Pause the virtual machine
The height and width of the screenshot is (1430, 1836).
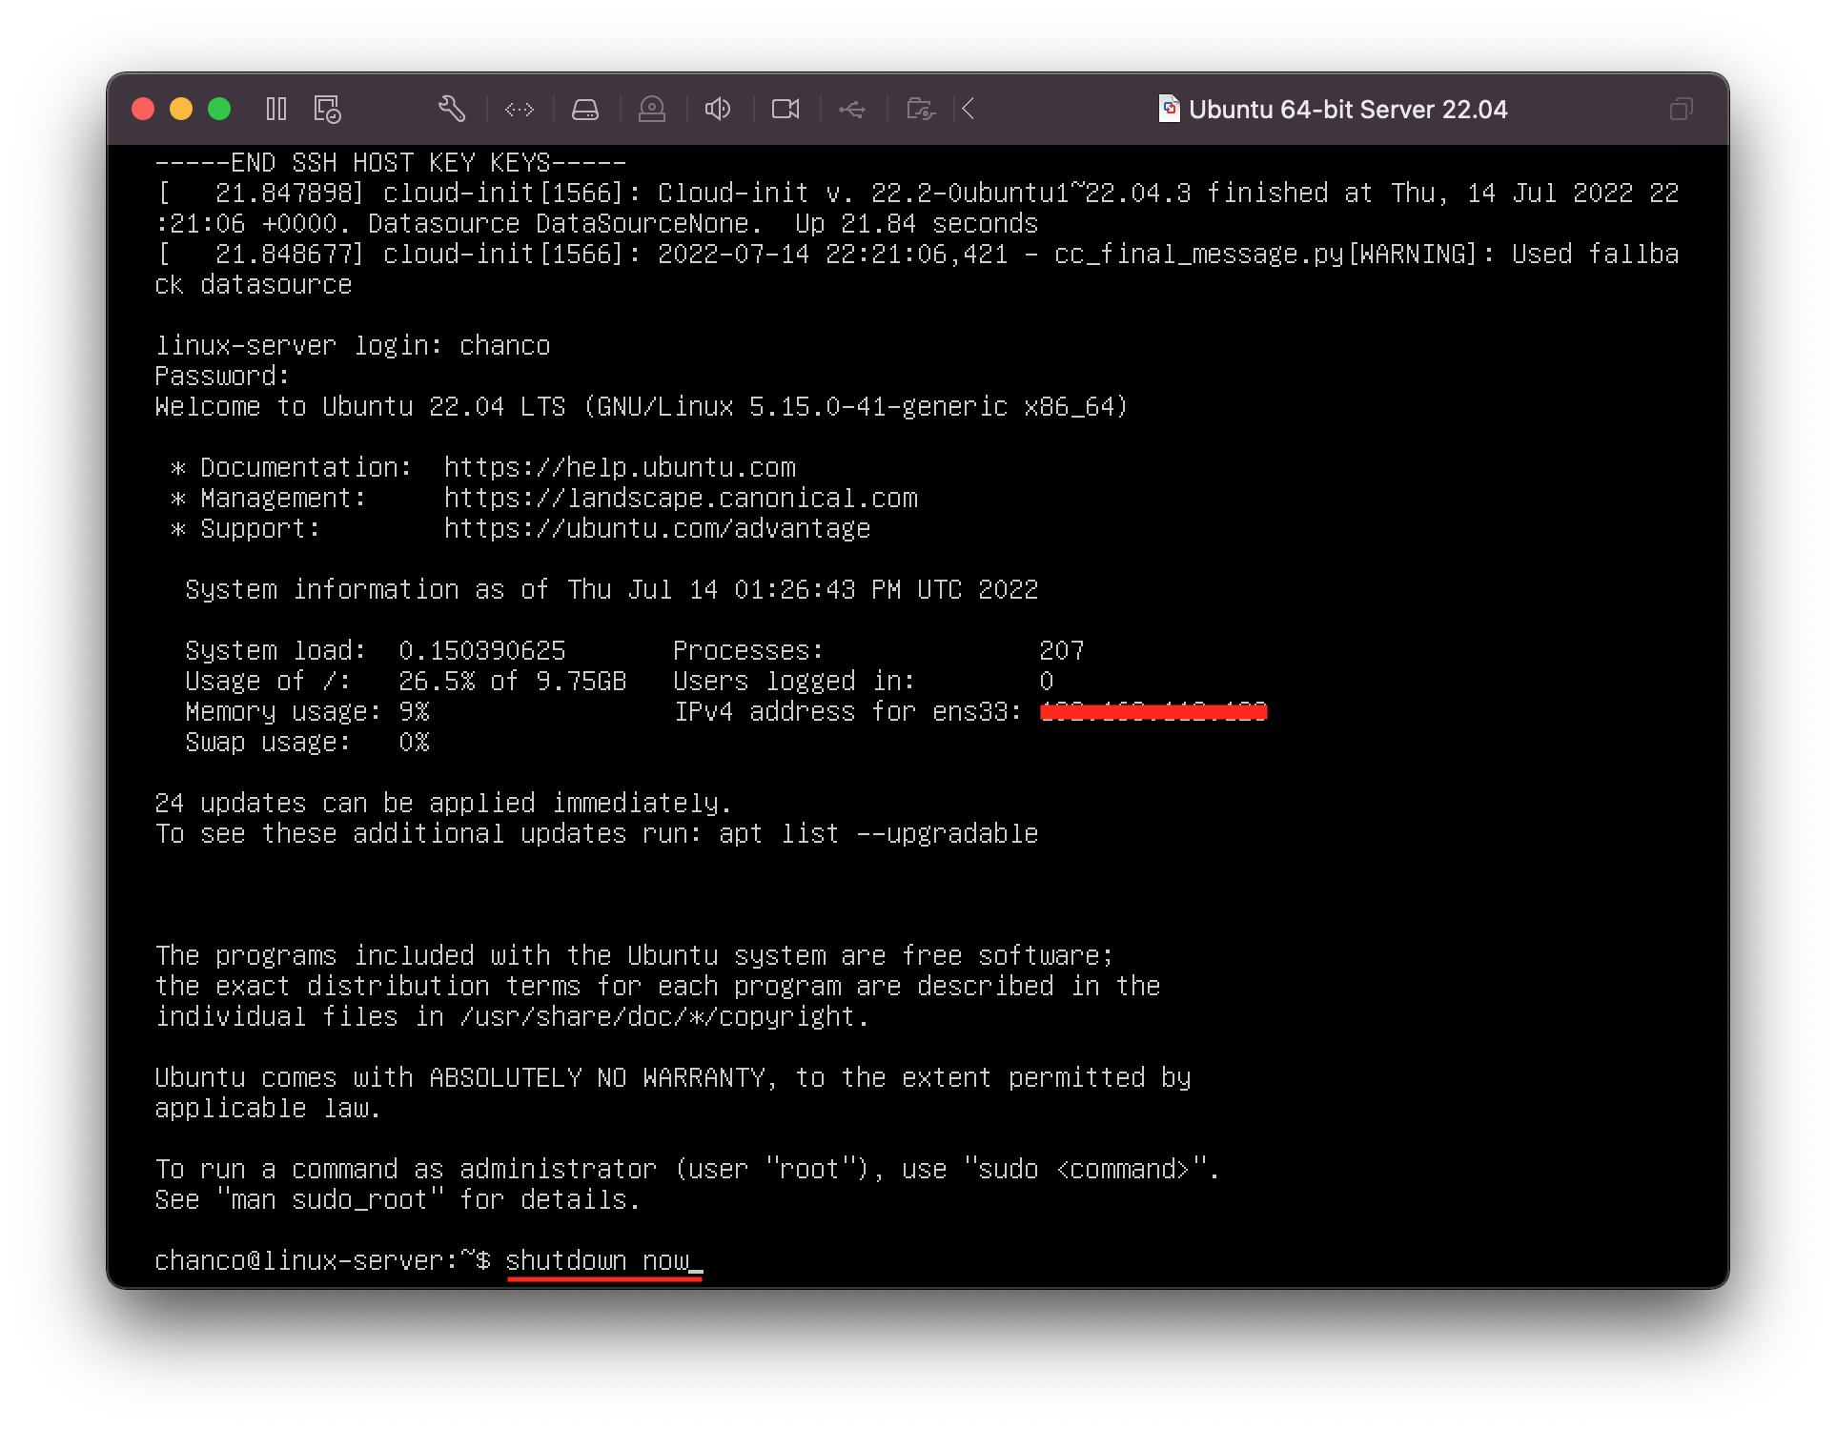coord(276,110)
